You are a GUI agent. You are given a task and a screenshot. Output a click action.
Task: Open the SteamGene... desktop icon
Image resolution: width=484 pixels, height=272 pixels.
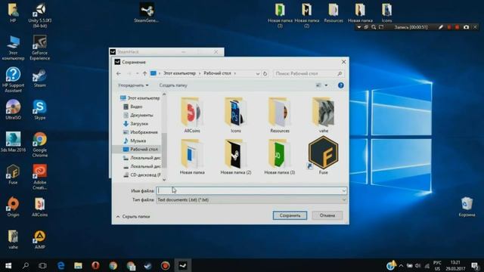(x=147, y=13)
